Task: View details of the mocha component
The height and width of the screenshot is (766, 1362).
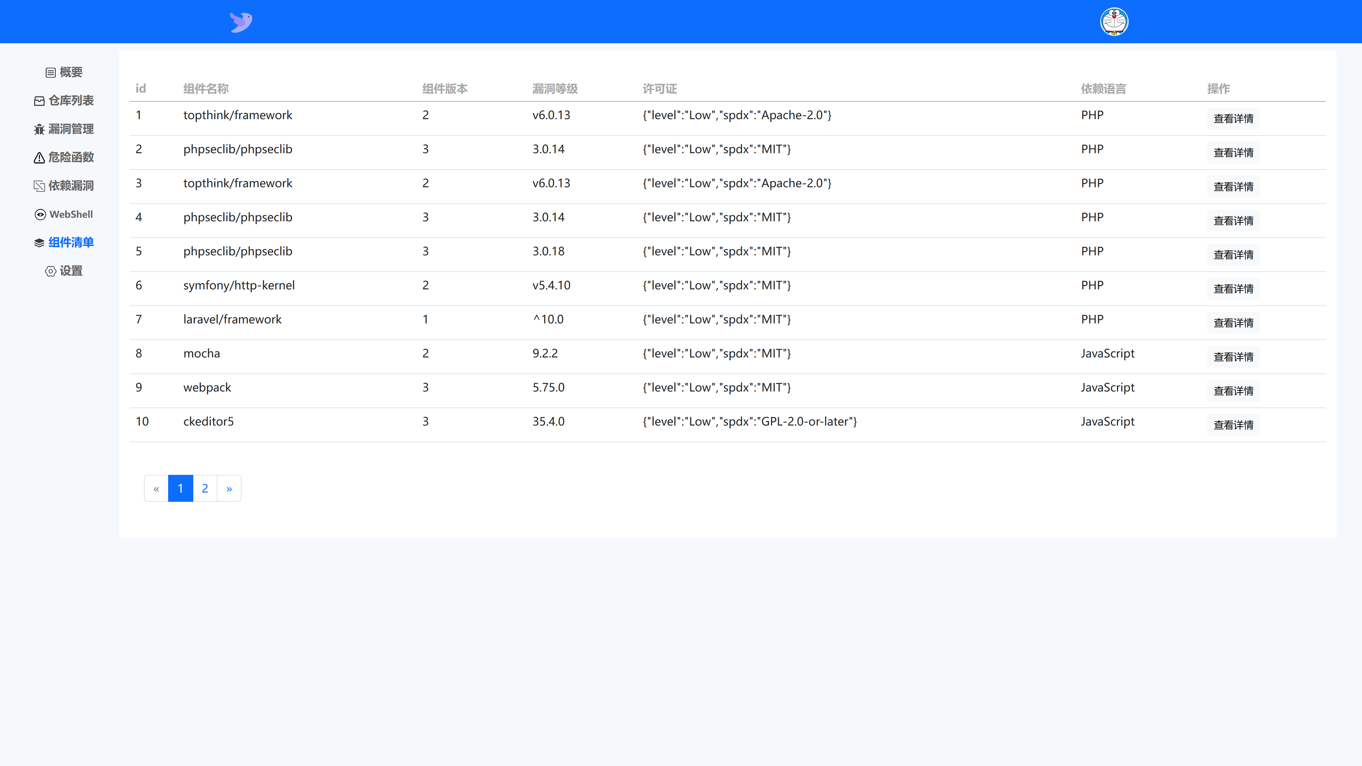Action: click(1233, 357)
